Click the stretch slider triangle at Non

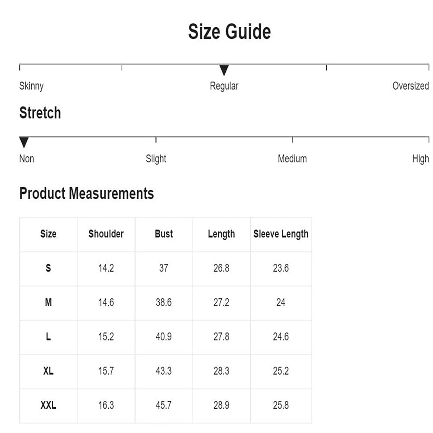point(24,142)
